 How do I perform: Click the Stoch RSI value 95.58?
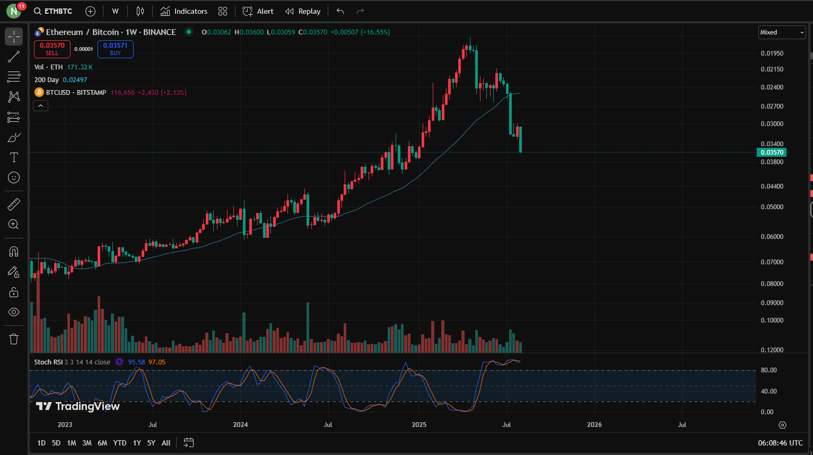coord(136,362)
